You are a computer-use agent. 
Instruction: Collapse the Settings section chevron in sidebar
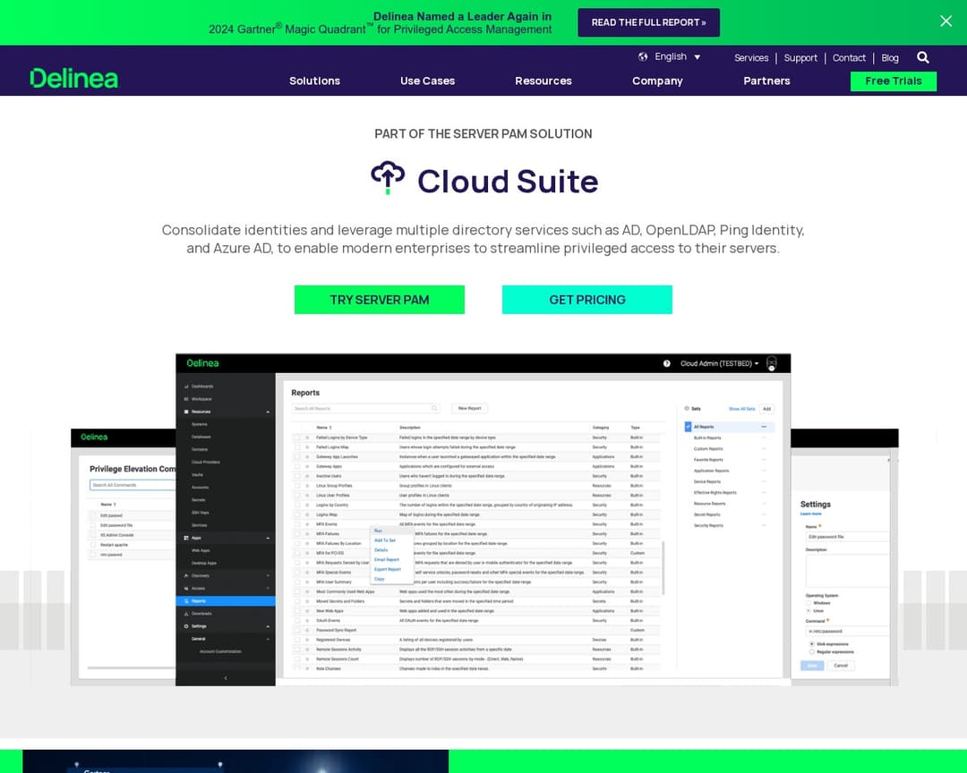click(x=268, y=626)
